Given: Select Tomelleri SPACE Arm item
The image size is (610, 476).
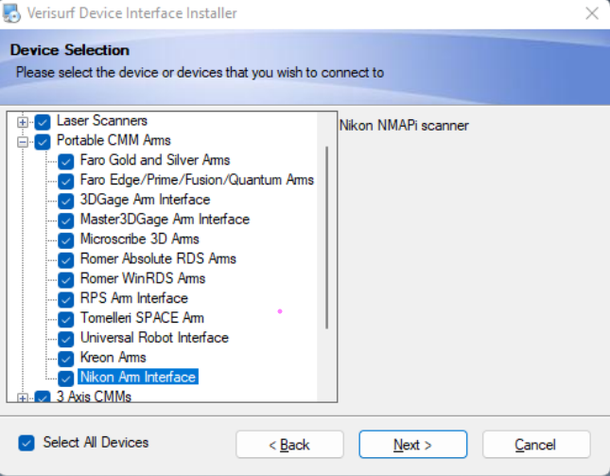Looking at the screenshot, I should click(x=142, y=318).
